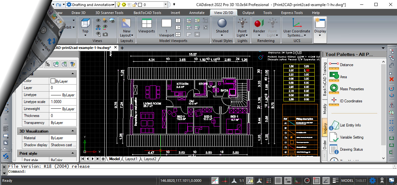This screenshot has width=397, height=185.
Task: Click the Shadow display value field
Action: (63, 145)
